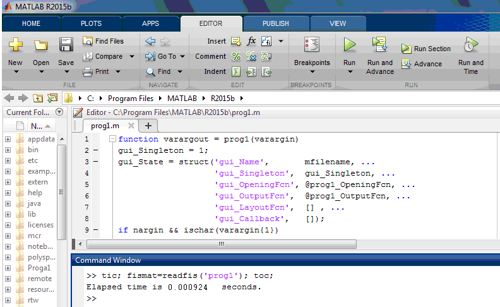
Task: Switch to the PUBLISH ribbon tab
Action: (275, 23)
